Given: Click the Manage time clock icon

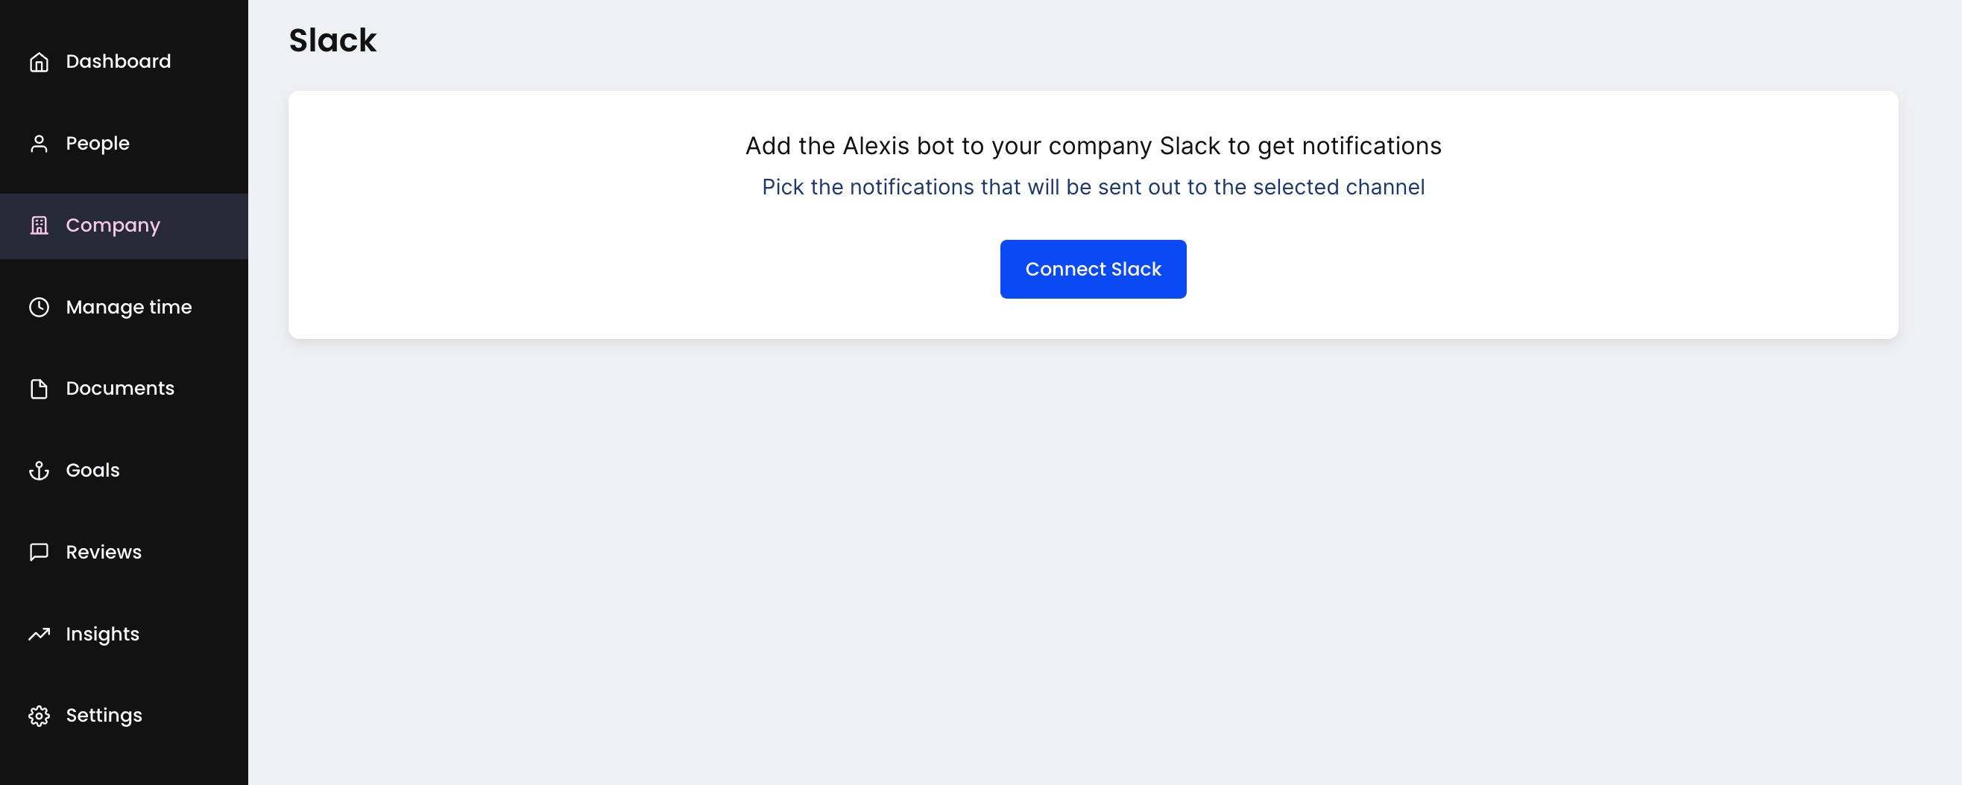Looking at the screenshot, I should (39, 308).
